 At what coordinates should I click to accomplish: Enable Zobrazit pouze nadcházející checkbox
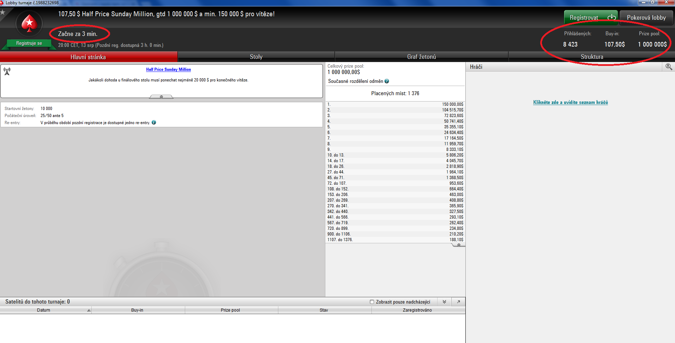point(372,302)
